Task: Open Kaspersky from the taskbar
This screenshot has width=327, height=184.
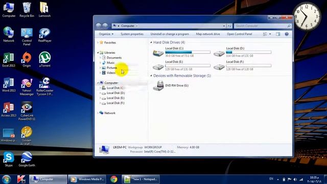Action: pos(21,179)
